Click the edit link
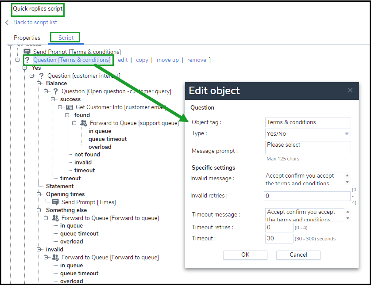The image size is (371, 285). pos(123,60)
